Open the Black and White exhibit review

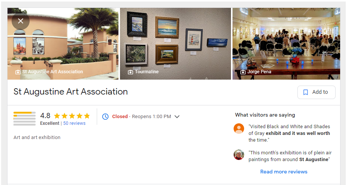click(289, 133)
